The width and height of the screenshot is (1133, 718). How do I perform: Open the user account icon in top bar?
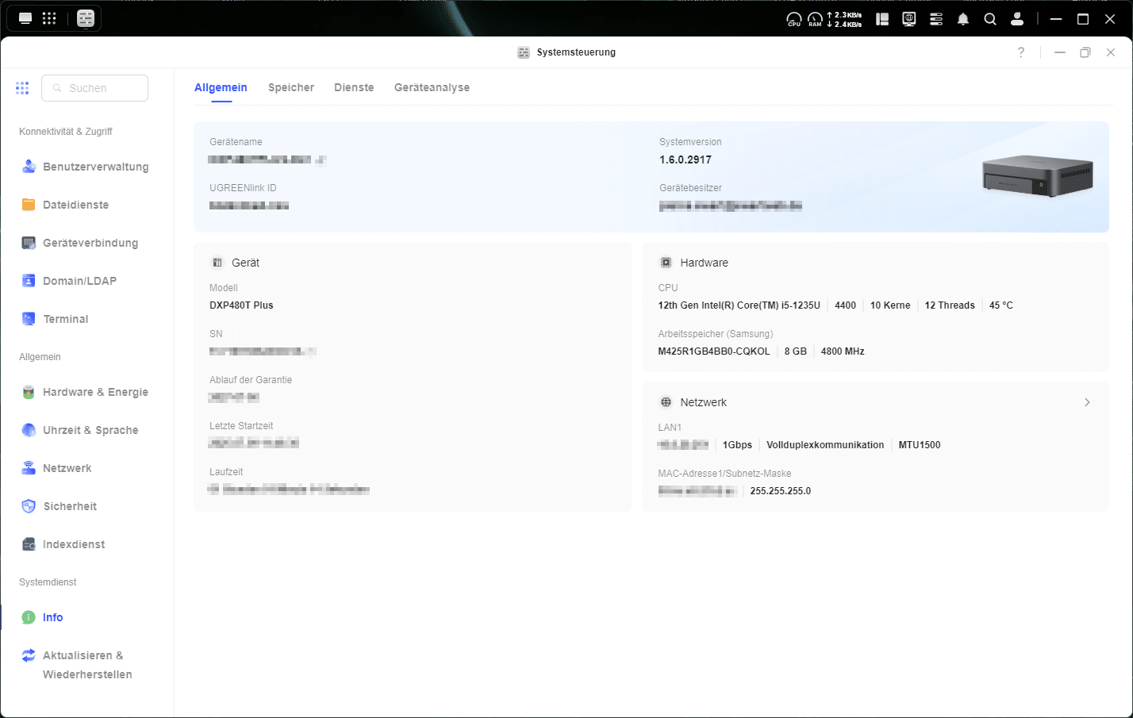pyautogui.click(x=1016, y=19)
